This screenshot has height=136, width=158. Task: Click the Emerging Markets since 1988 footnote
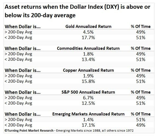coord(95,131)
